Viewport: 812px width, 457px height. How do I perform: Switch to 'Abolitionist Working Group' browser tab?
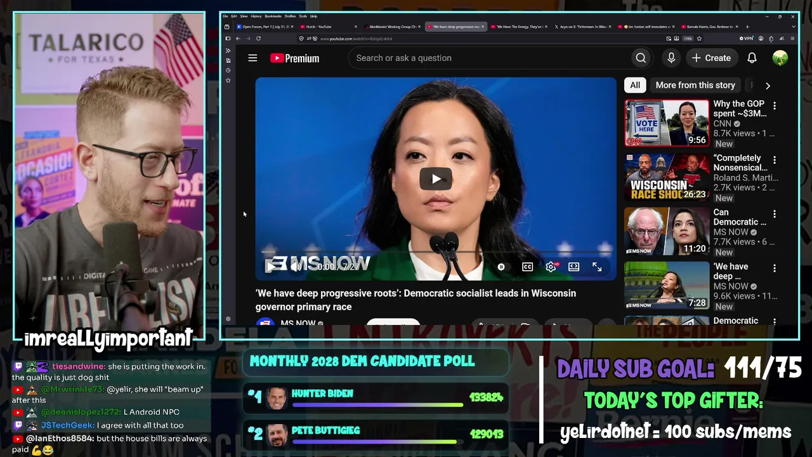click(x=392, y=27)
